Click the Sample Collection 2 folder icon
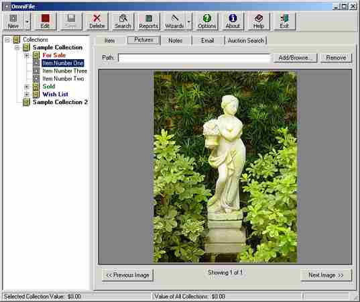 tap(26, 102)
